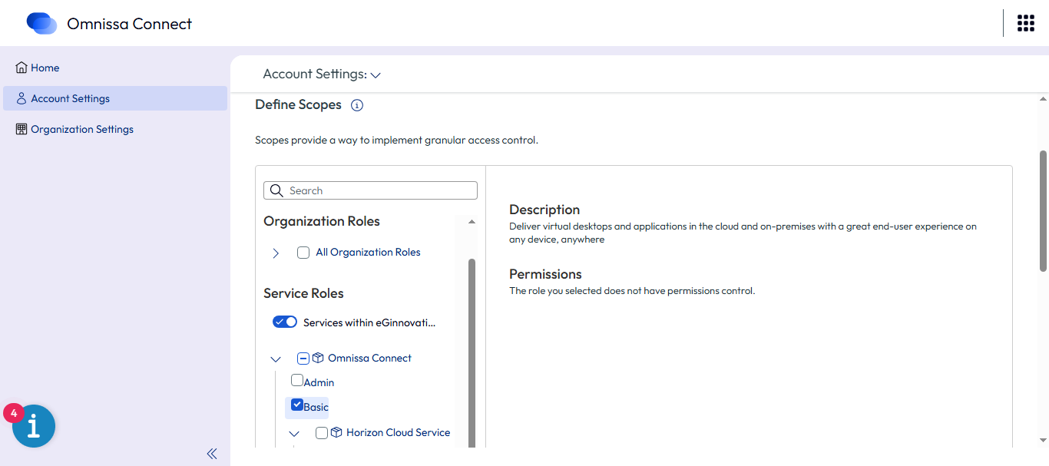Screen dimensions: 1049x466
Task: Expand All Organization Roles tree node
Action: tap(276, 253)
